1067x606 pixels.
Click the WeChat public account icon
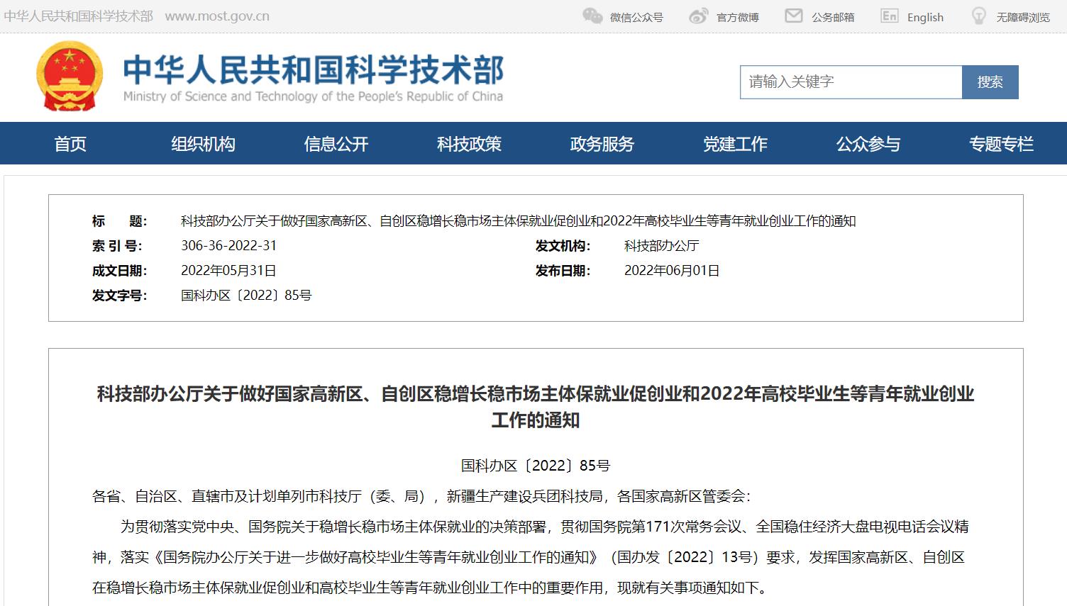[x=592, y=16]
